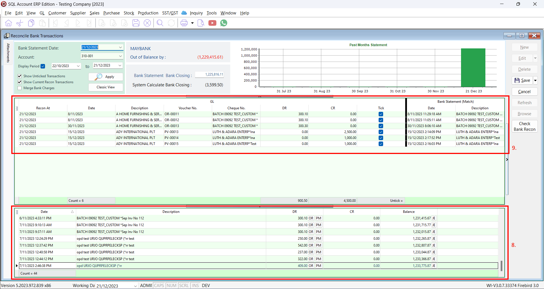Click the Print icon in toolbar

[184, 23]
